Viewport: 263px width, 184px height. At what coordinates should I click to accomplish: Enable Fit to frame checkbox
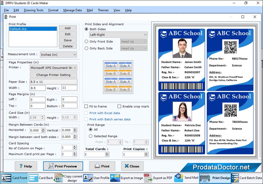(86, 106)
